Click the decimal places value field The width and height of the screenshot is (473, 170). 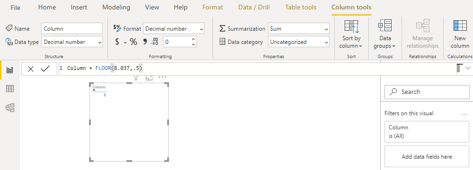[177, 42]
